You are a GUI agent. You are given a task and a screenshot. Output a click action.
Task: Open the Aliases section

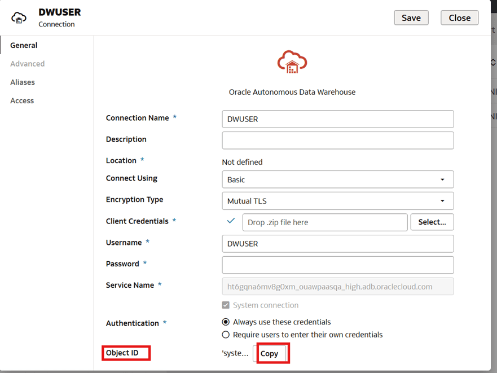(x=23, y=82)
